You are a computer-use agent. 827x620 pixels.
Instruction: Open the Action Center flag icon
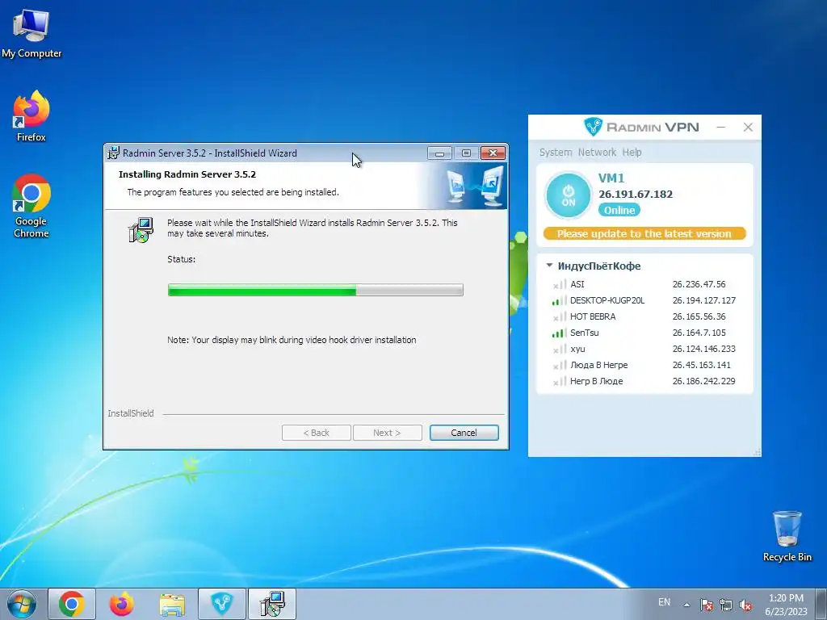pos(706,605)
